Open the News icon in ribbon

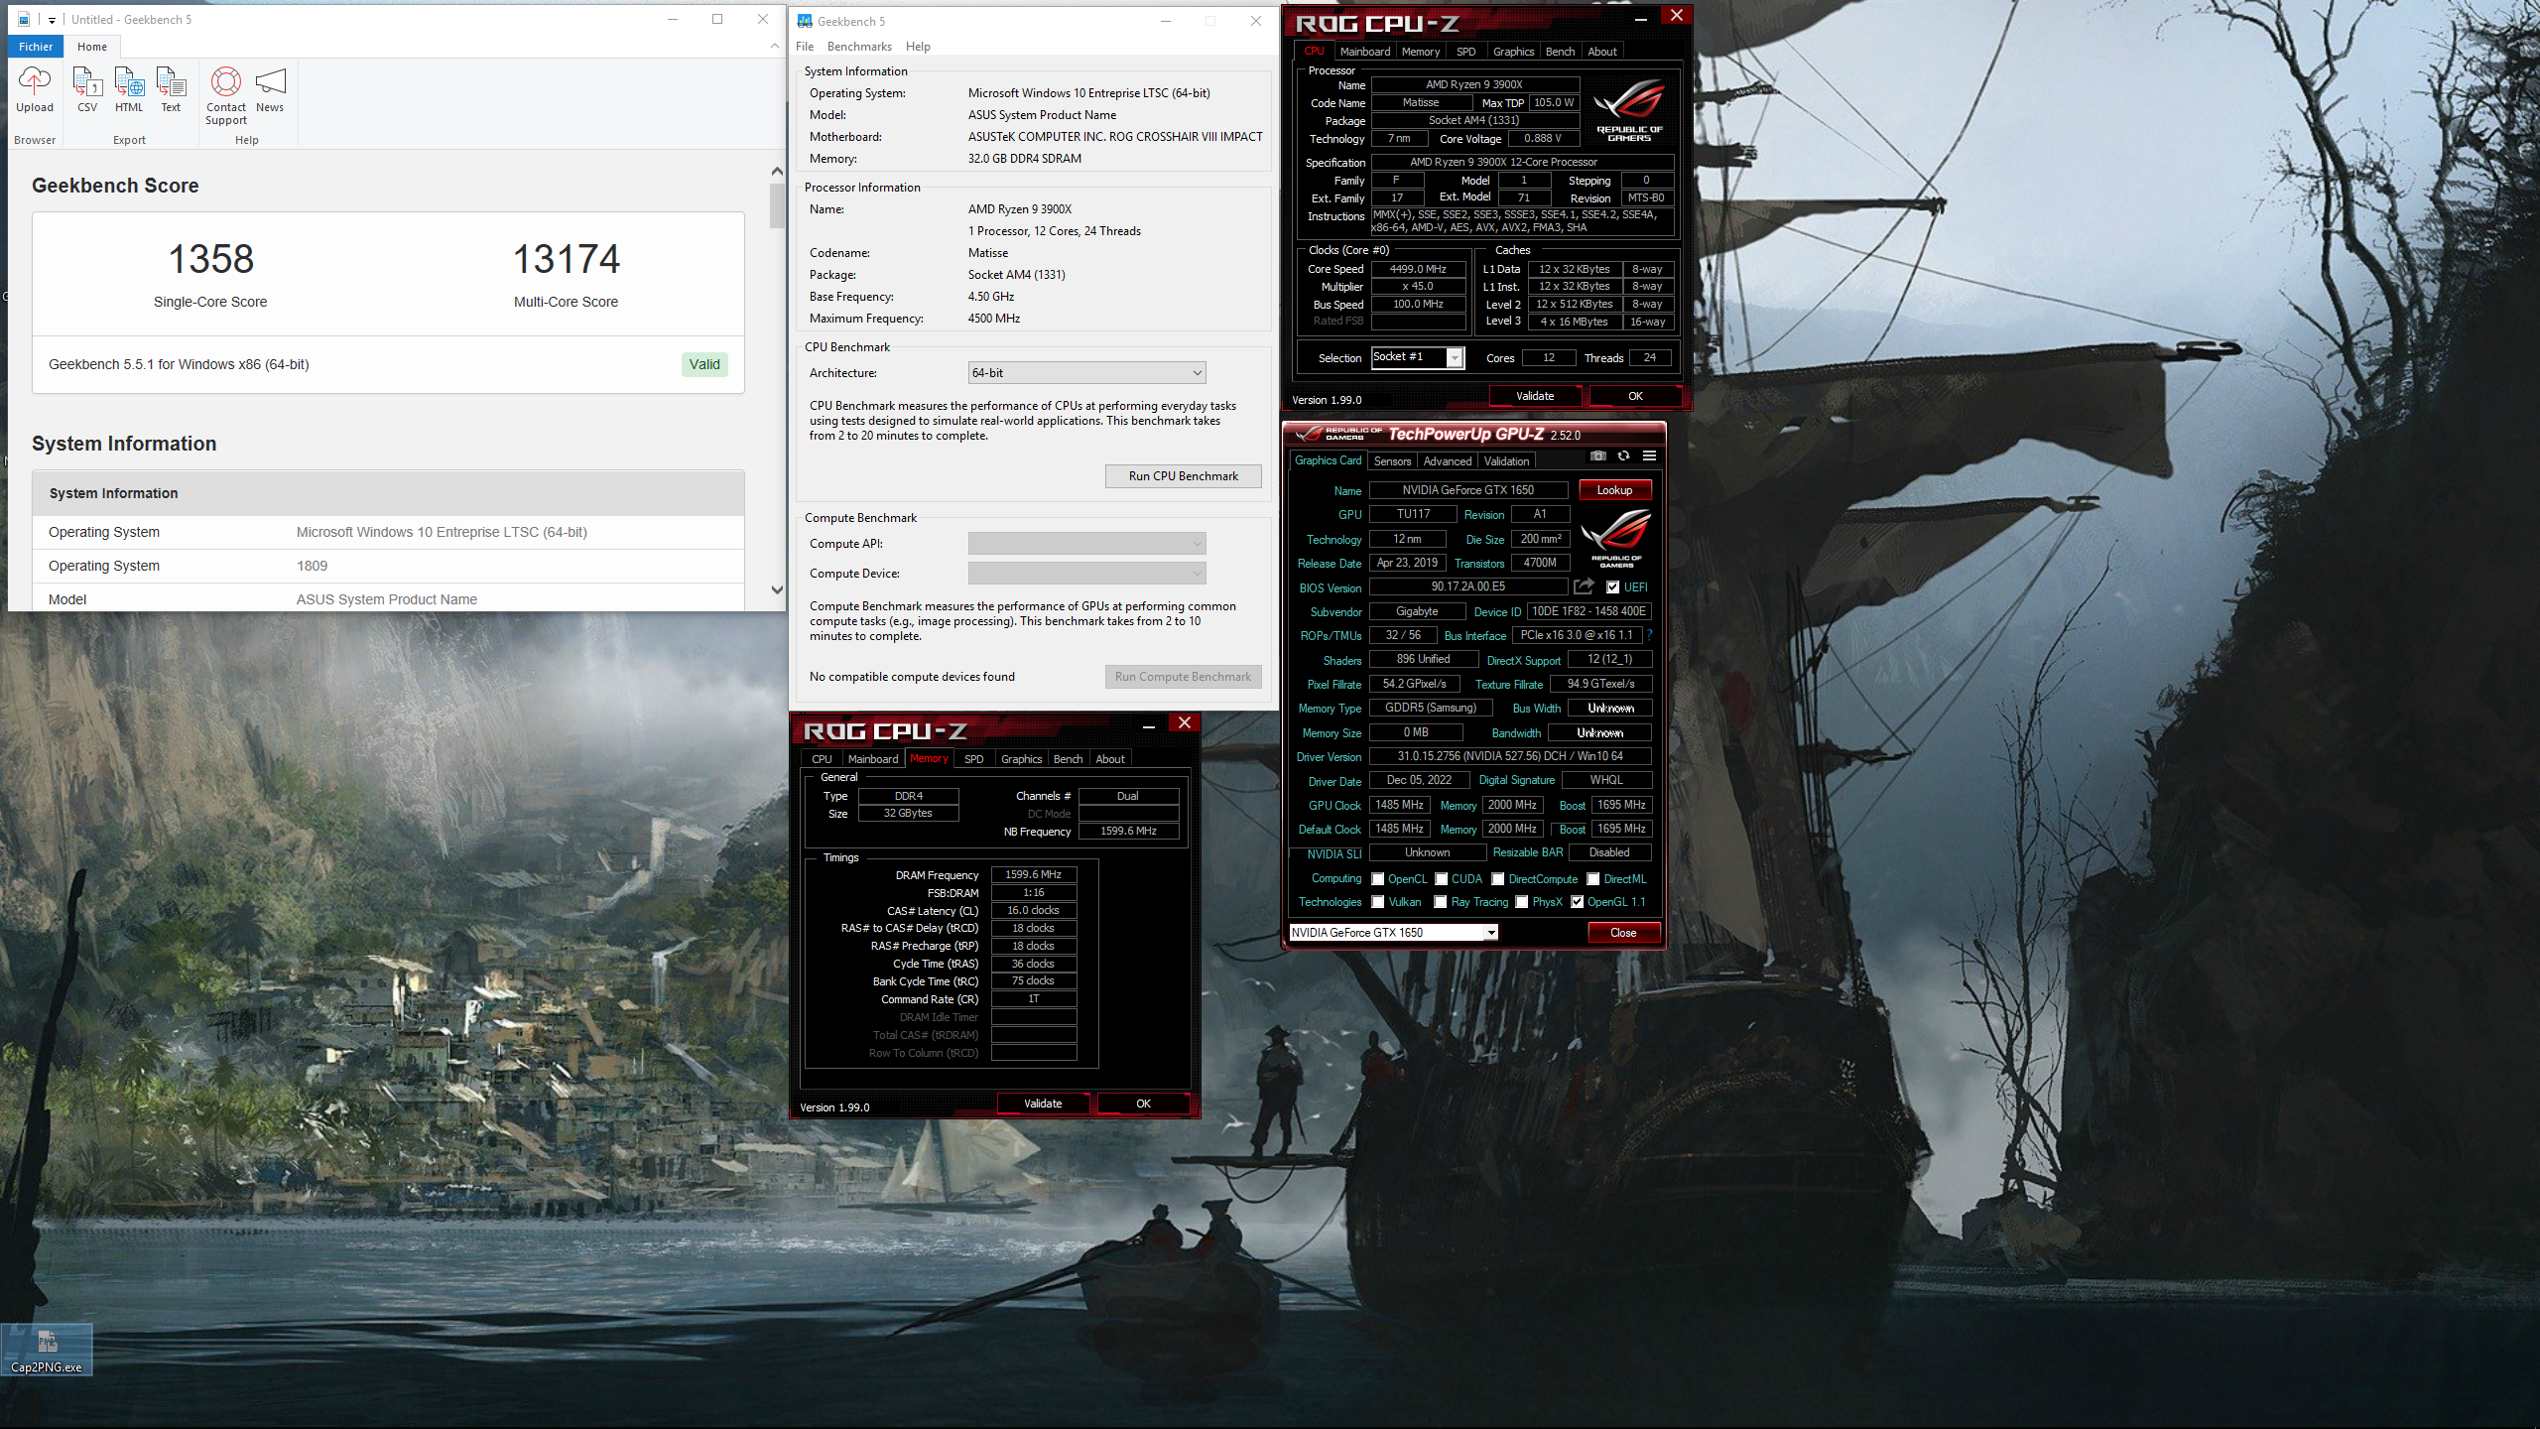pos(270,90)
